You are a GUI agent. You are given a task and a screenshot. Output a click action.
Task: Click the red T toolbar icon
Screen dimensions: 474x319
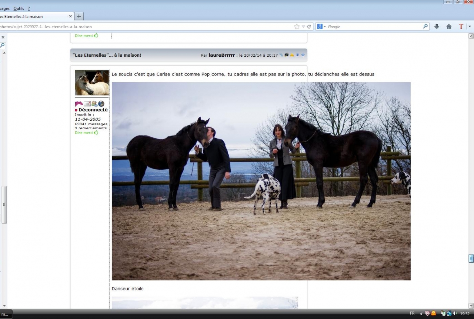pyautogui.click(x=461, y=27)
